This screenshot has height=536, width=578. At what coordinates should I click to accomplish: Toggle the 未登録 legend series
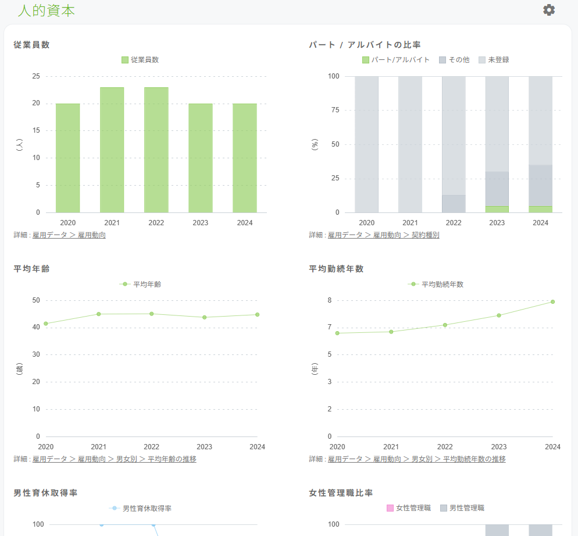click(494, 60)
